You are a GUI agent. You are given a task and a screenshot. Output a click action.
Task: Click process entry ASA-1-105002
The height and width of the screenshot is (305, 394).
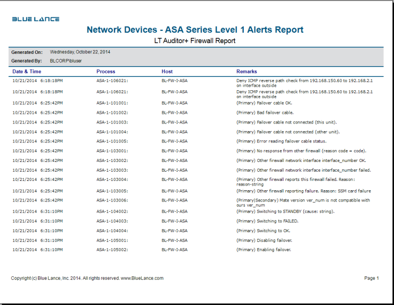112,250
